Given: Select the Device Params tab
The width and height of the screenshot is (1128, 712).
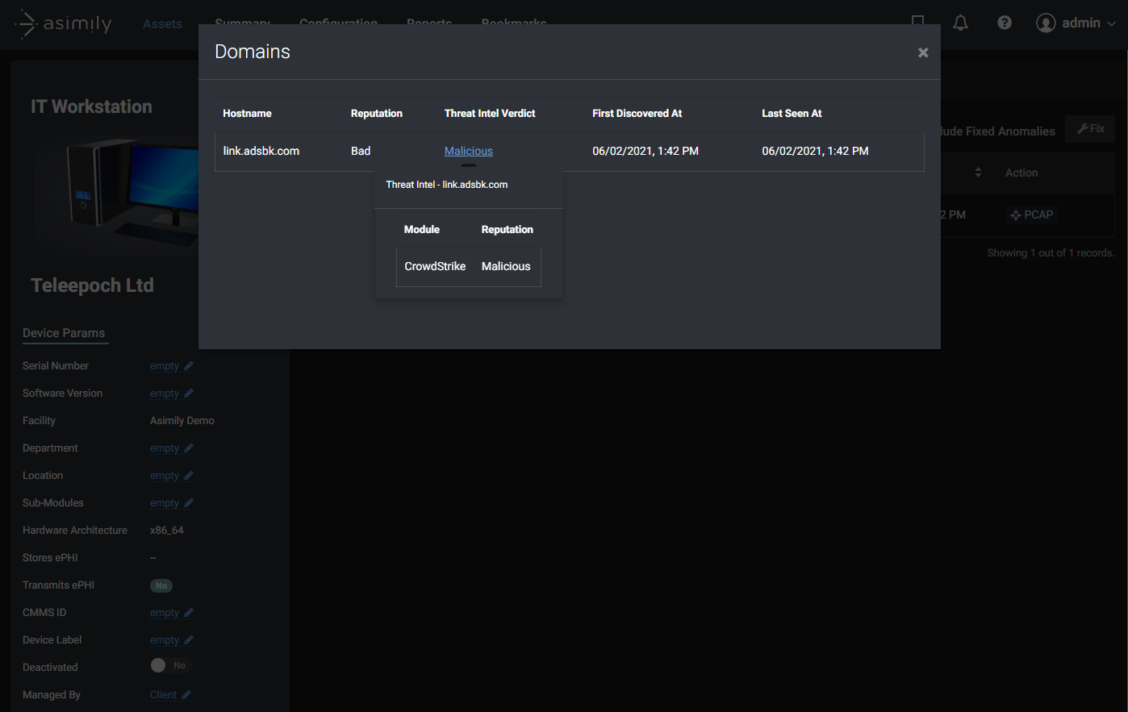Looking at the screenshot, I should tap(64, 333).
